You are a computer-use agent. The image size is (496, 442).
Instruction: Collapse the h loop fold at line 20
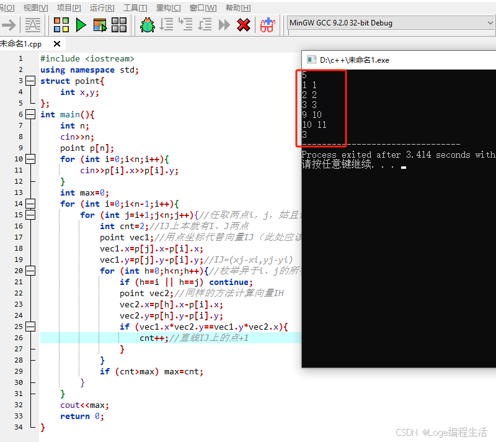[30, 271]
